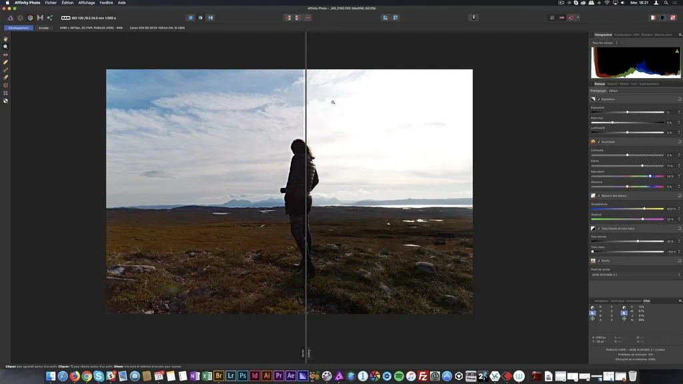
Task: Click the before/after split divider handle
Action: pos(305,353)
